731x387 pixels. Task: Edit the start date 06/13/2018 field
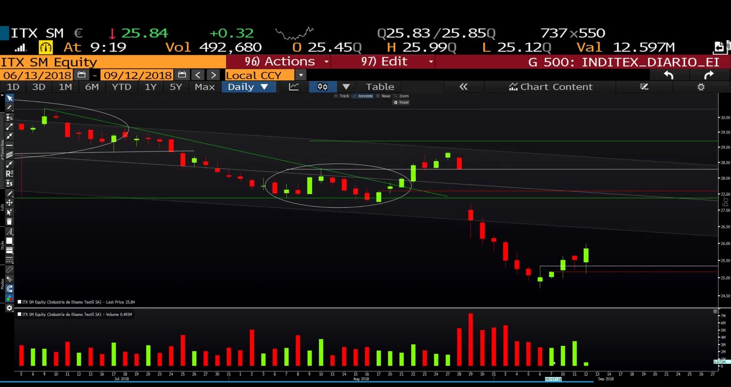coord(37,75)
